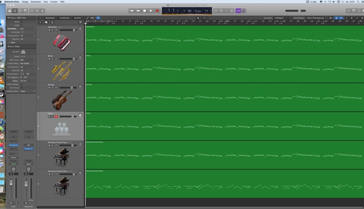Open the Funktionen dropdown in tracks area
The image size is (364, 209).
coord(66,18)
